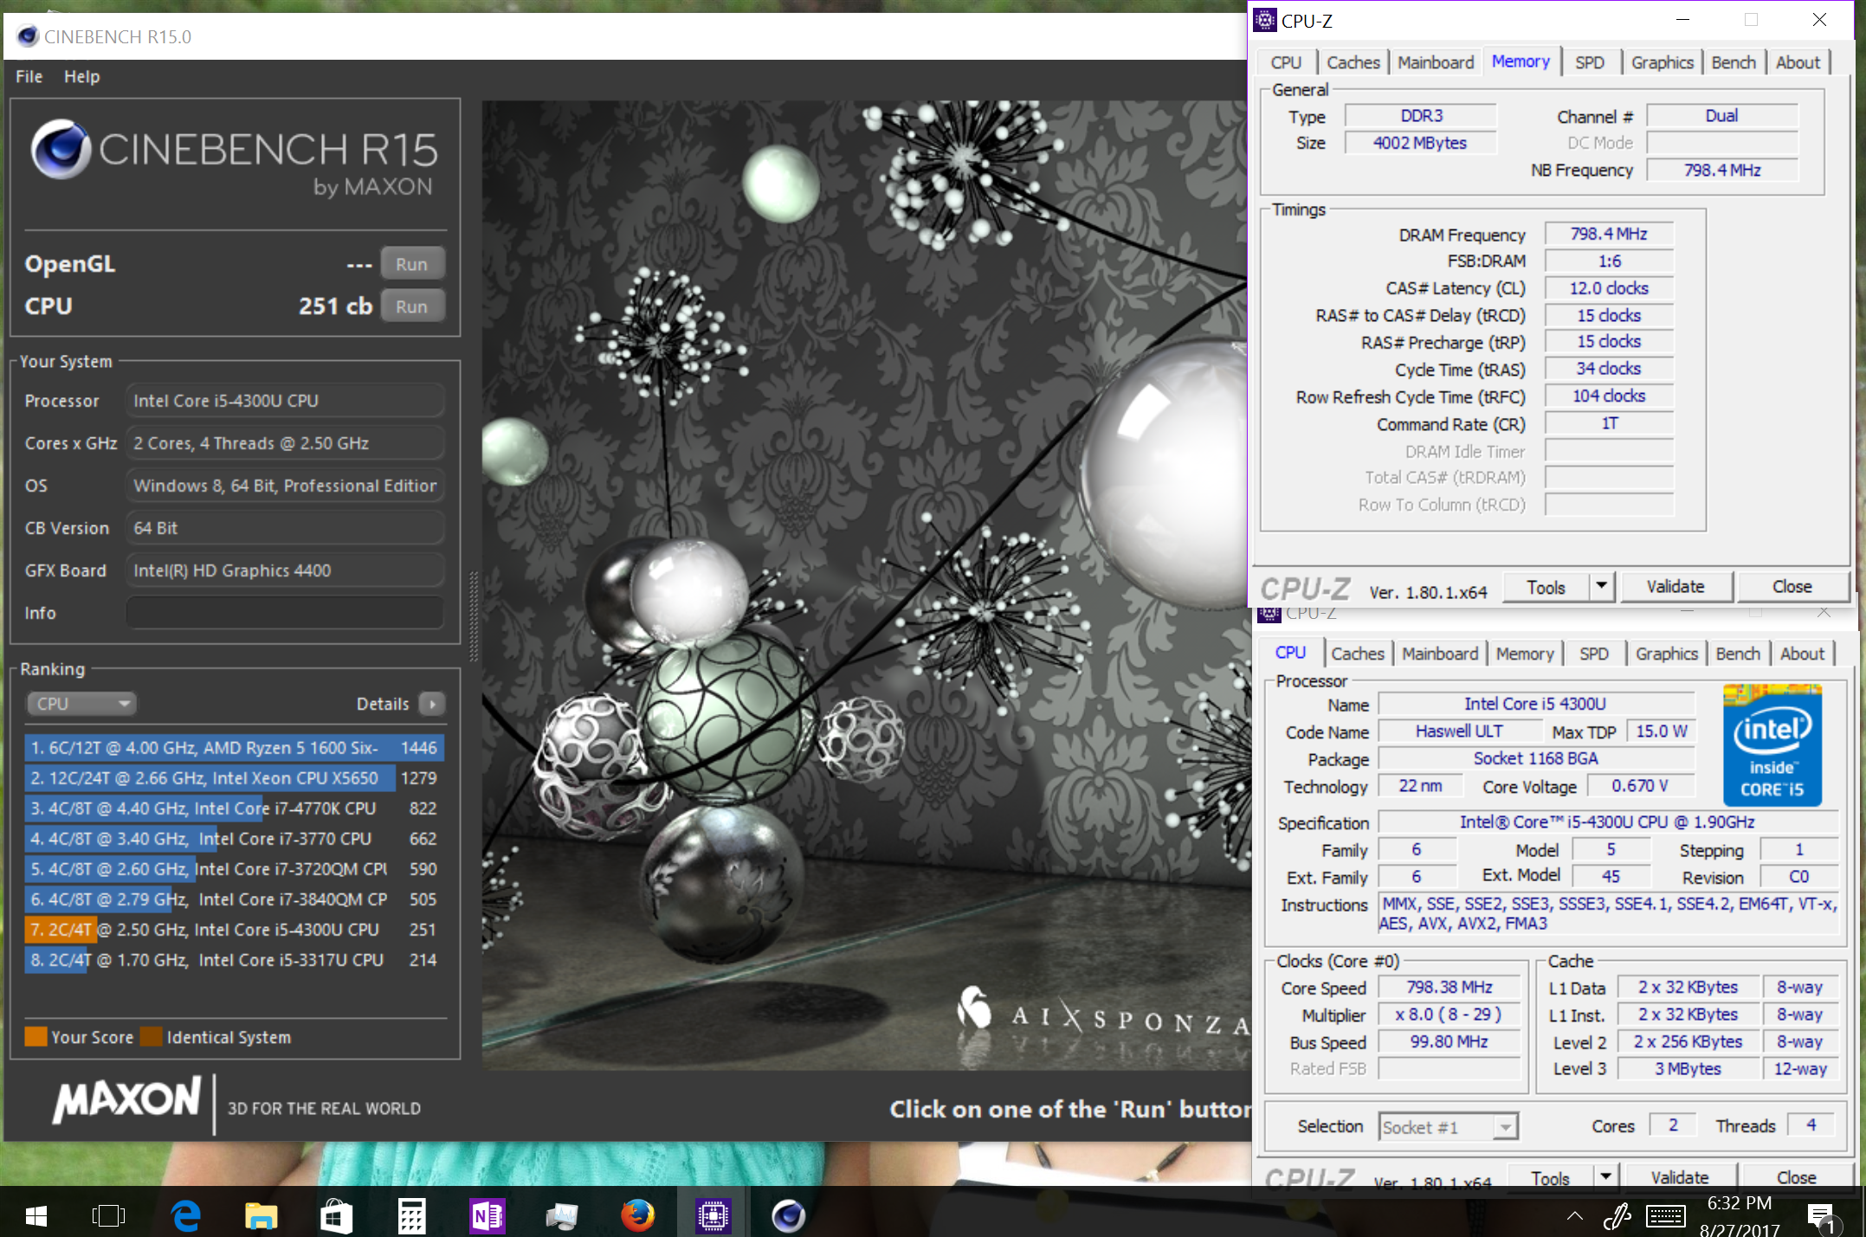1866x1237 pixels.
Task: Click the Info input field
Action: [x=285, y=613]
